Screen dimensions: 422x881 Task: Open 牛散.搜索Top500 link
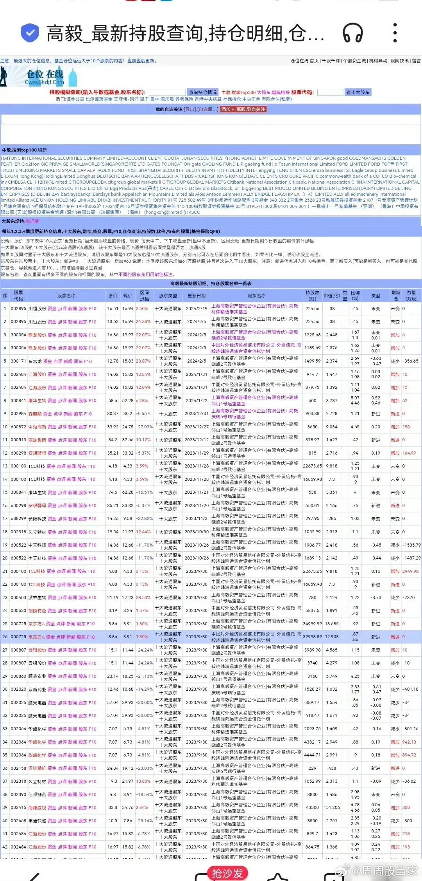tap(238, 92)
